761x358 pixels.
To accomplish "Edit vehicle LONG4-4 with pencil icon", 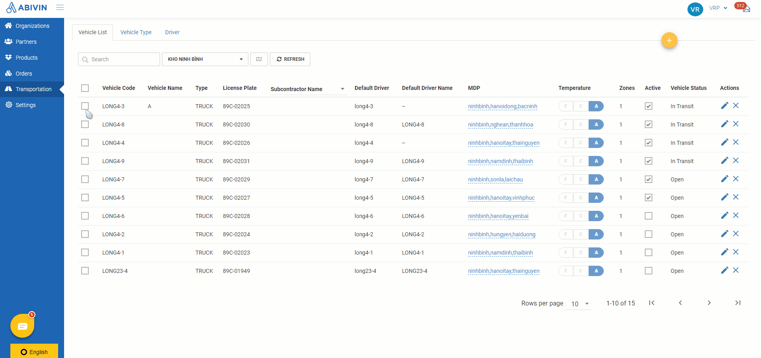I will (x=724, y=142).
